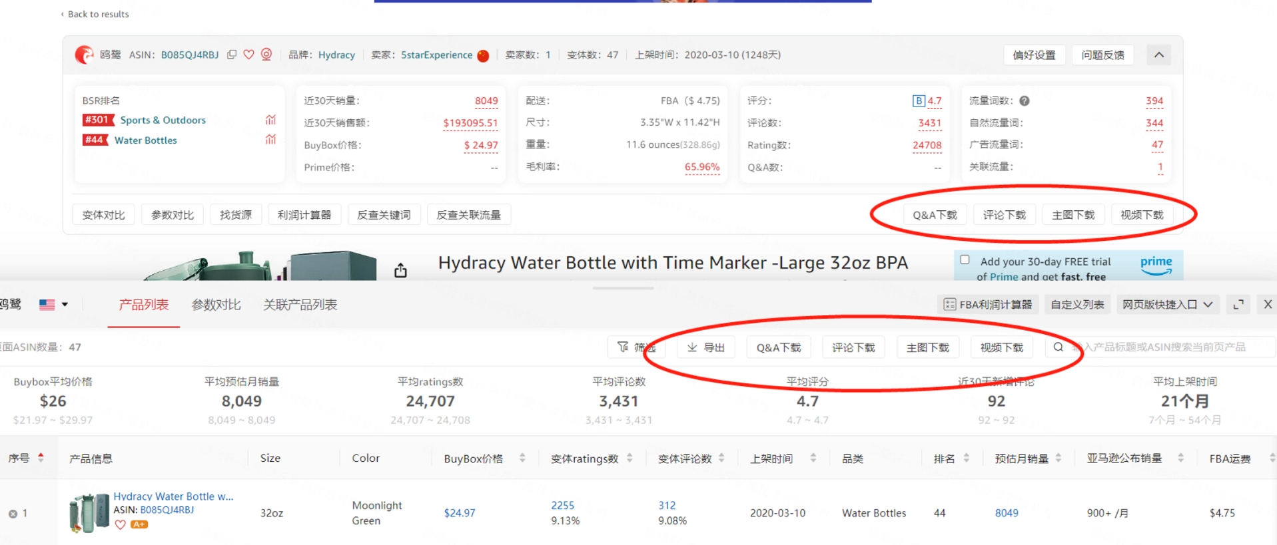The height and width of the screenshot is (545, 1277).
Task: Click the lower panel Q&A下载 button
Action: point(779,347)
